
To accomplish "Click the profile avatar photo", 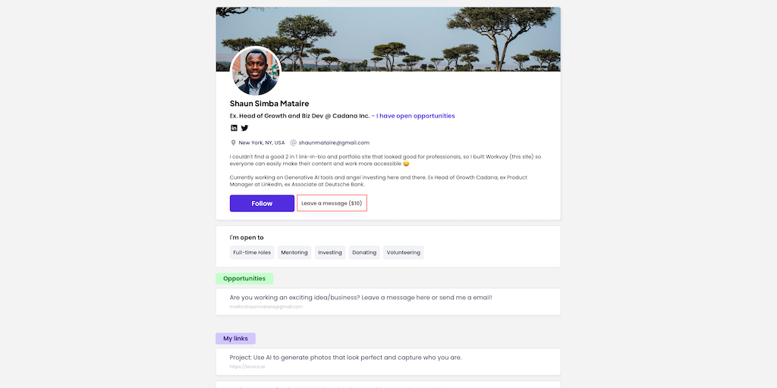I will [255, 71].
